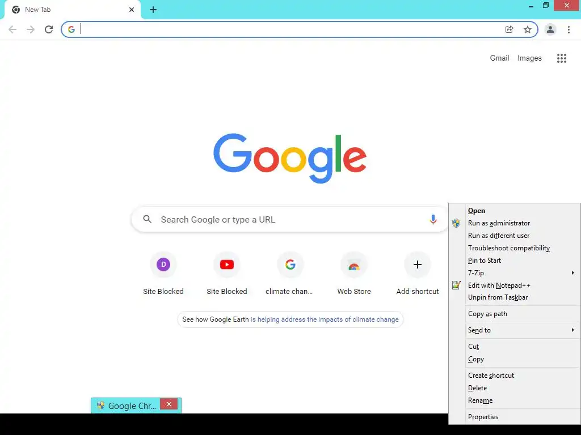Click the Add shortcut plus icon

[418, 265]
